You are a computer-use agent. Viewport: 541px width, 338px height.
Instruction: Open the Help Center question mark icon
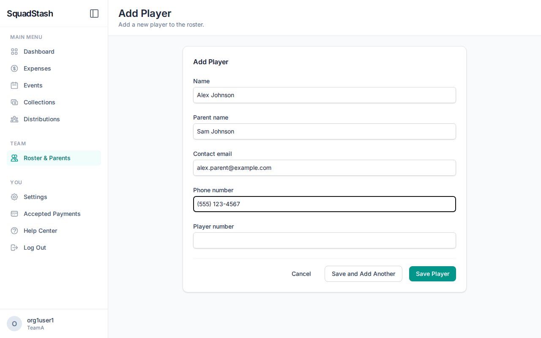point(14,231)
